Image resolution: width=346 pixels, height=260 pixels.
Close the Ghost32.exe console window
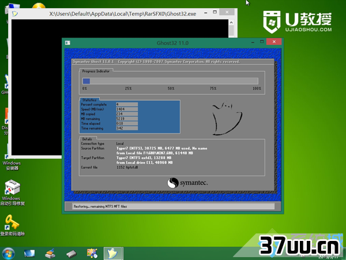tap(227, 12)
